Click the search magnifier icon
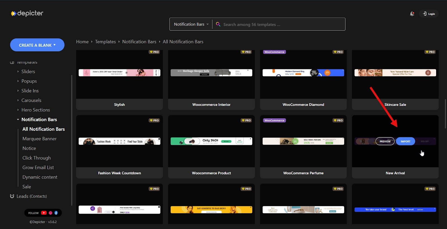The height and width of the screenshot is (229, 447). coord(218,24)
